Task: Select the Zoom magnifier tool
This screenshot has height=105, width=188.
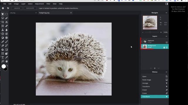Action: pyautogui.click(x=3, y=61)
